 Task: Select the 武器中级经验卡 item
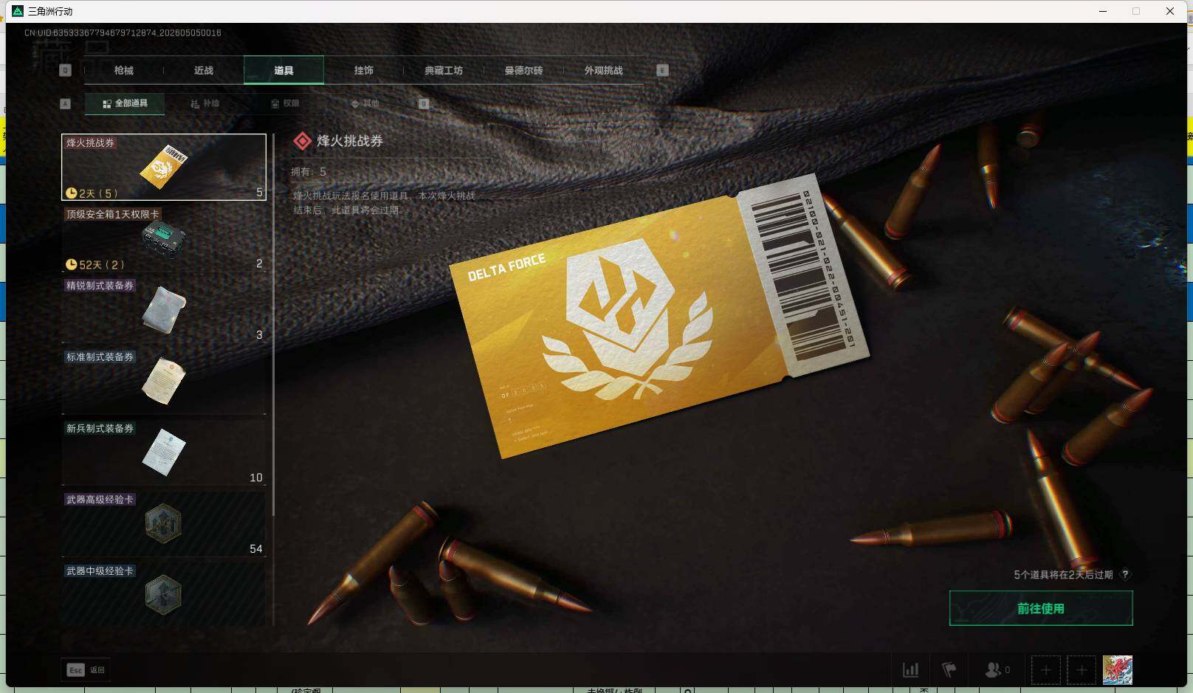tap(164, 594)
